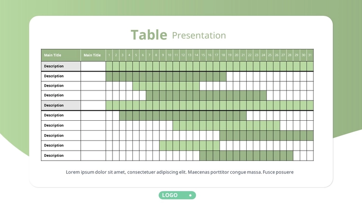
Task: Click the empty cell beside the first Description
Action: point(93,66)
